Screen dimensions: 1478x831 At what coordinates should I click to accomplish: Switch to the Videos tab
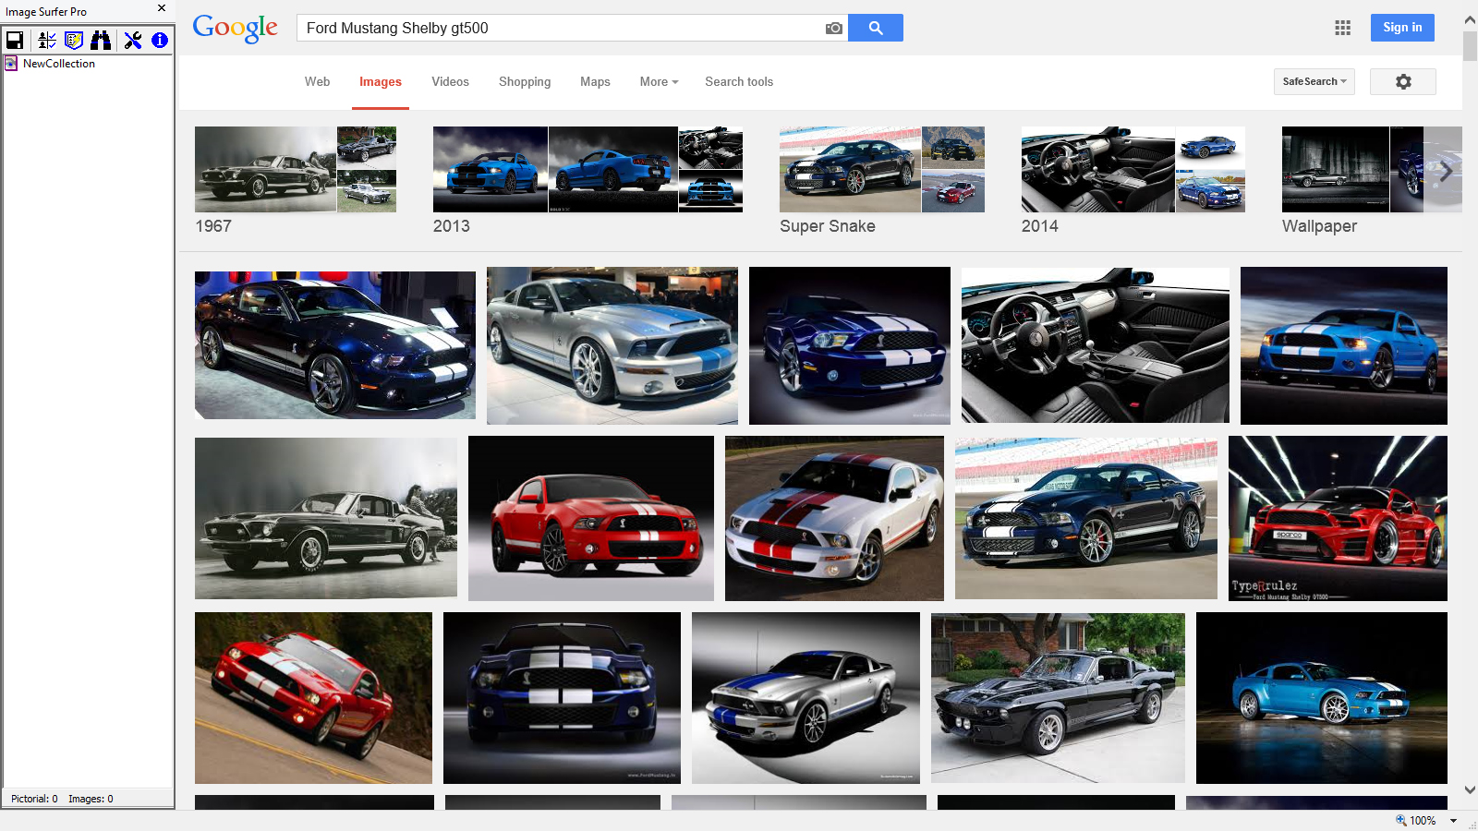[x=450, y=81]
